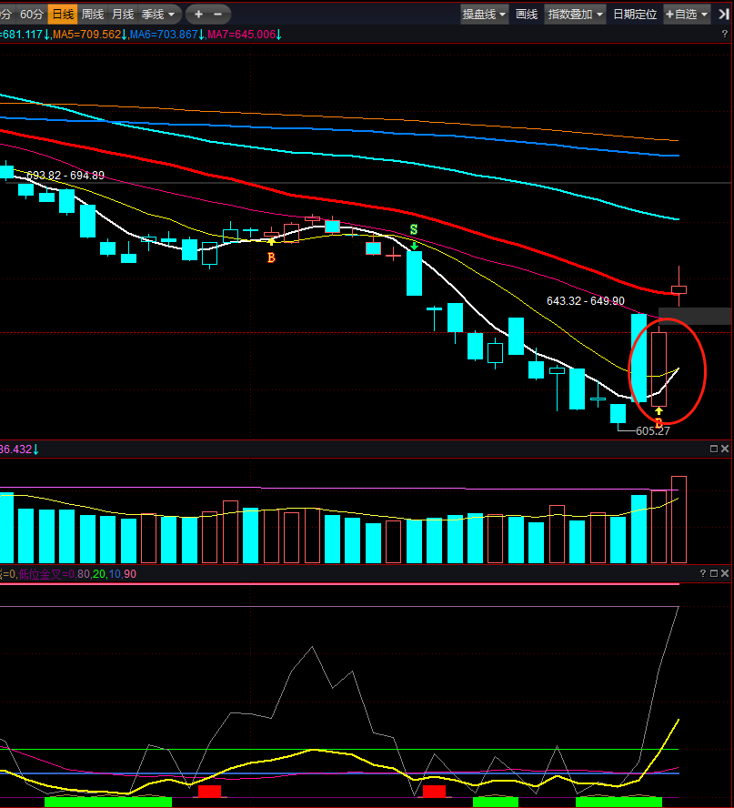The image size is (734, 808).
Task: Zoom in chart with plus button
Action: click(x=198, y=15)
